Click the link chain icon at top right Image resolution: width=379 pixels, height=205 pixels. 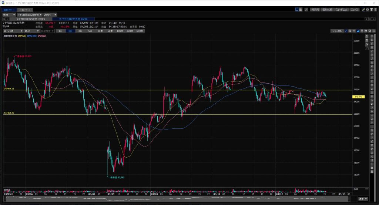pyautogui.click(x=363, y=9)
